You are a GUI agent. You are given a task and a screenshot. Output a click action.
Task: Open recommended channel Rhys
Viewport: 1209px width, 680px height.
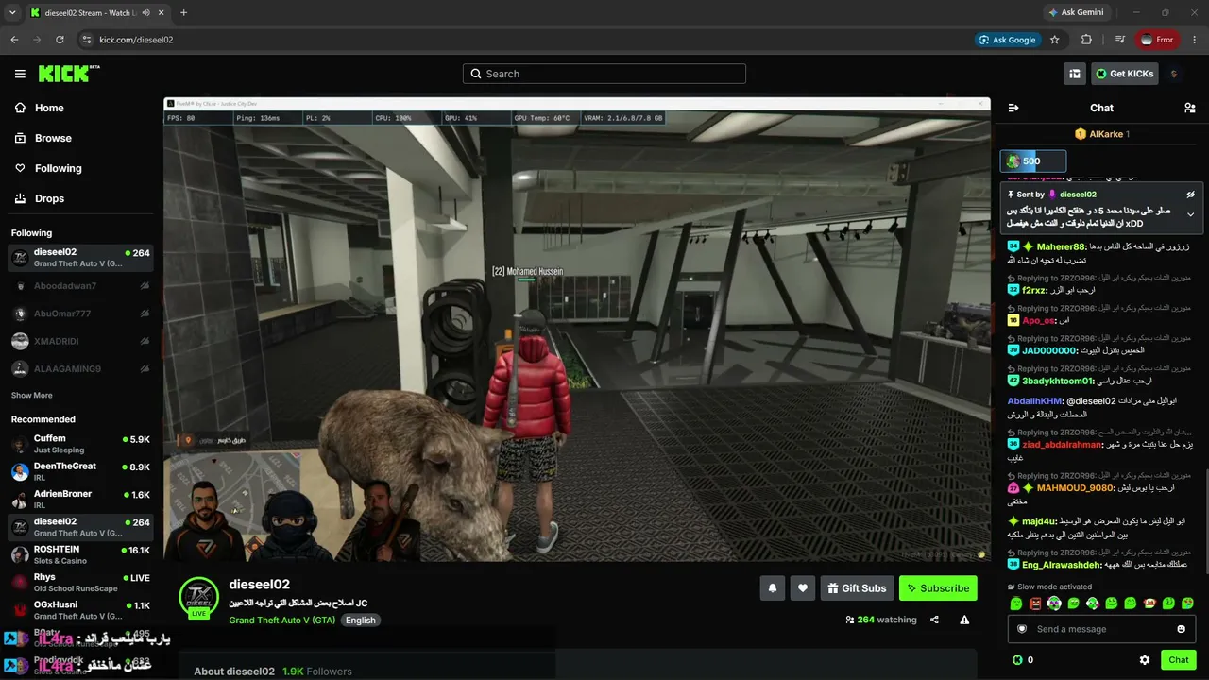(80, 582)
